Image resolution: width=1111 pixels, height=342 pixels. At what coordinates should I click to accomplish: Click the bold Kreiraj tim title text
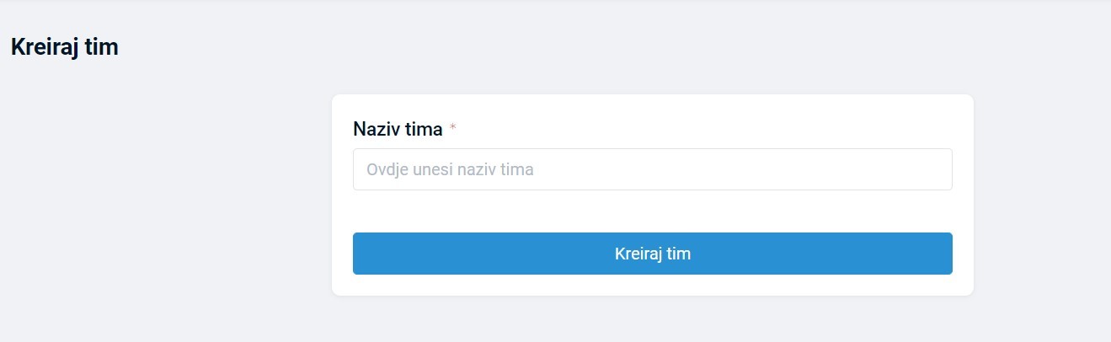click(64, 47)
